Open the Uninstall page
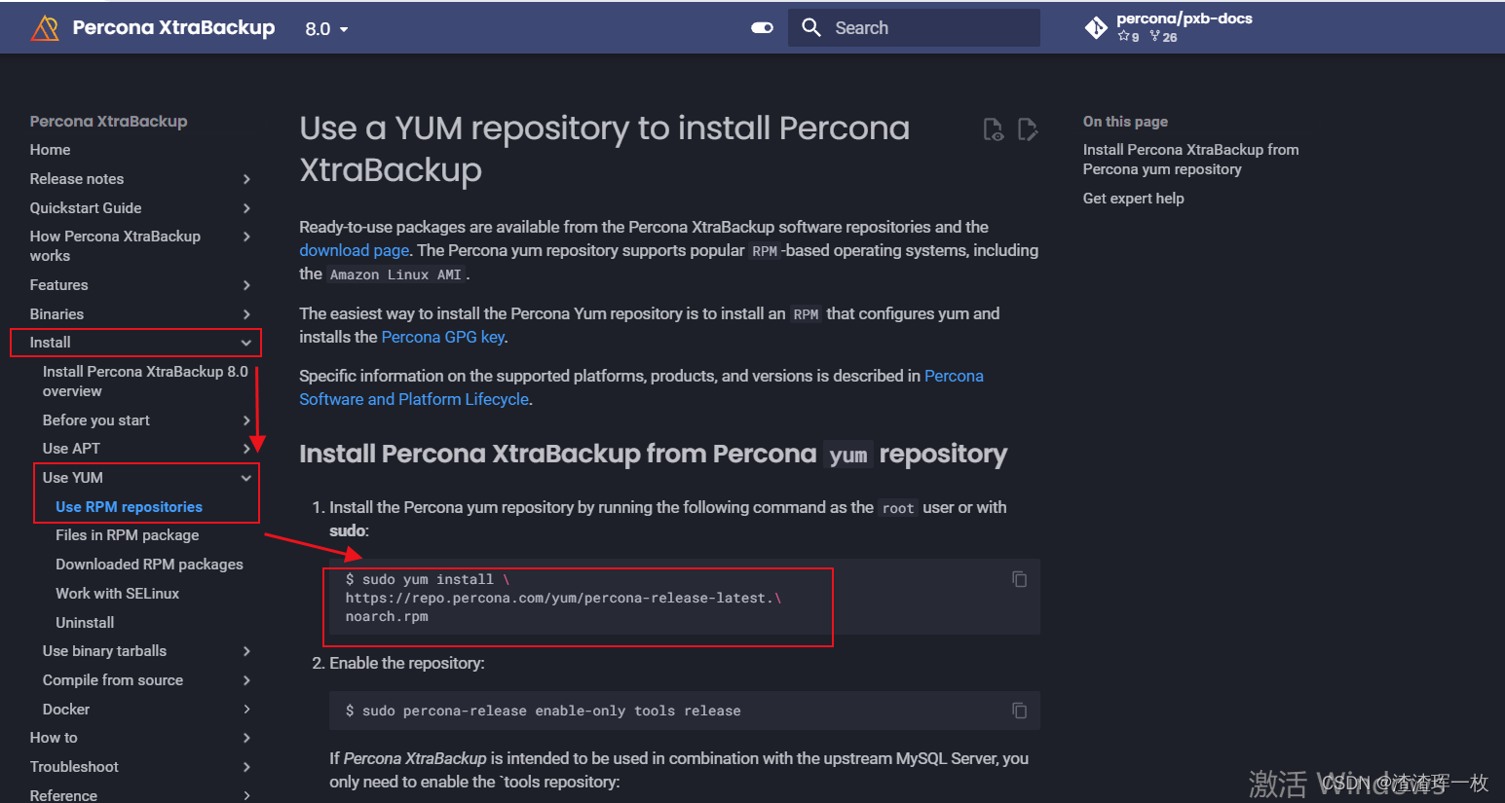 85,623
